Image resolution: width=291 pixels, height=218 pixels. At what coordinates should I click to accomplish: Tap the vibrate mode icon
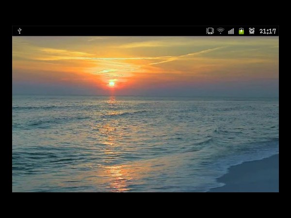[x=210, y=31]
